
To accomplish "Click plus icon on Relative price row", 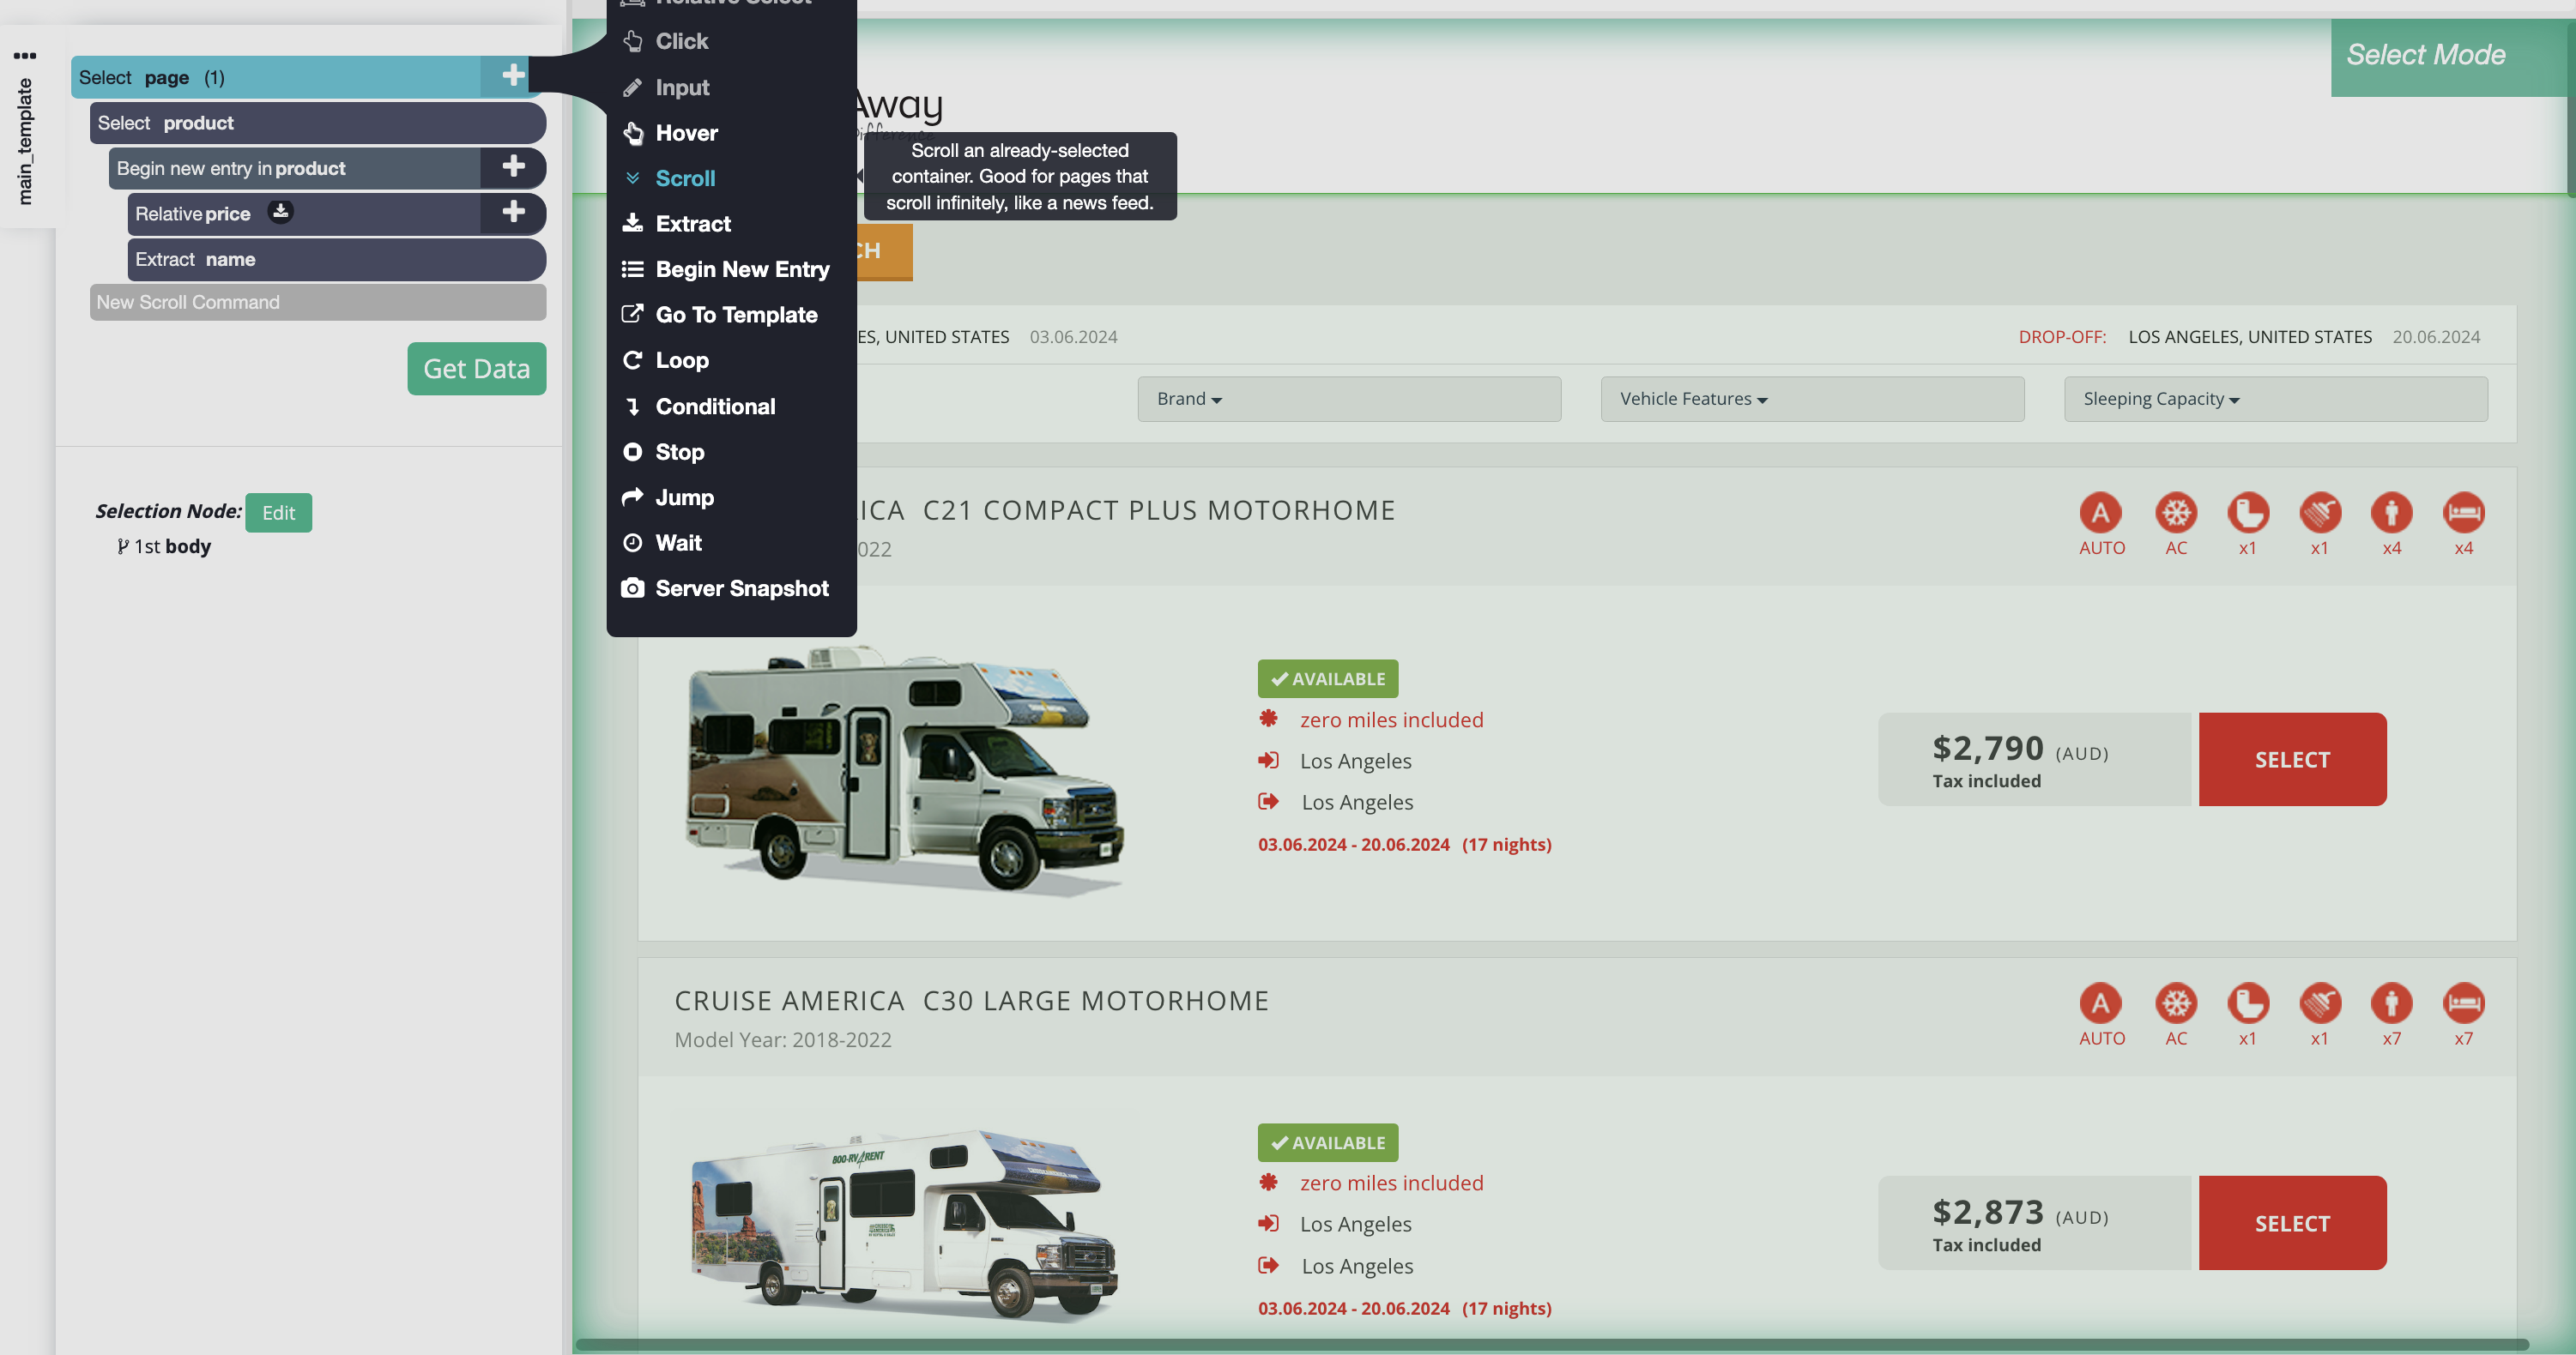I will point(513,212).
